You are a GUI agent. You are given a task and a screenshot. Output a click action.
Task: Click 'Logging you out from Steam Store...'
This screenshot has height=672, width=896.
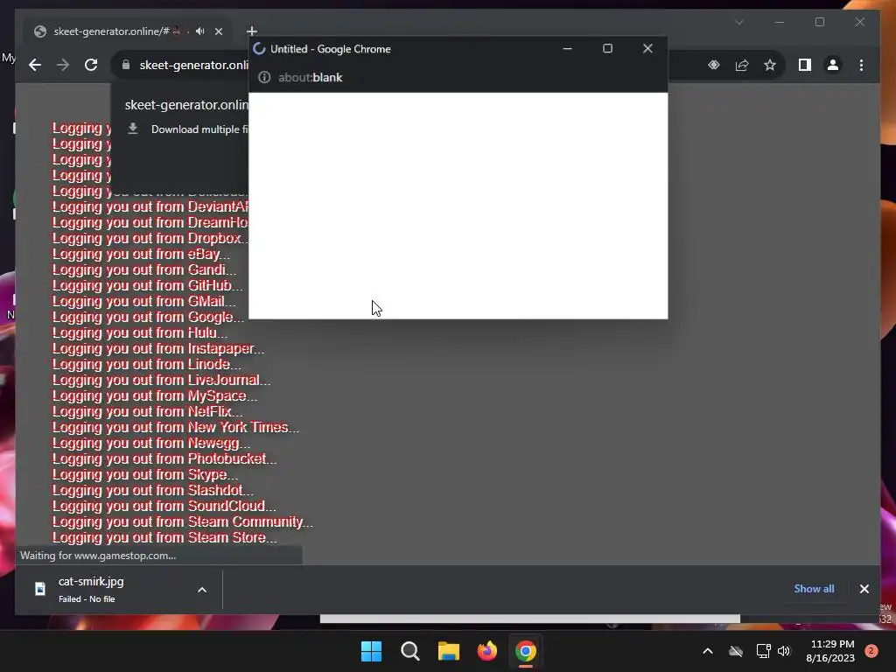pyautogui.click(x=164, y=537)
